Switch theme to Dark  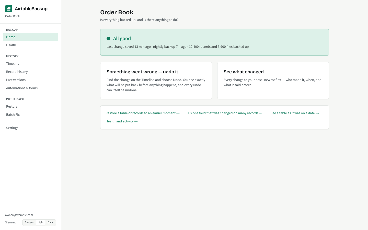point(50,223)
